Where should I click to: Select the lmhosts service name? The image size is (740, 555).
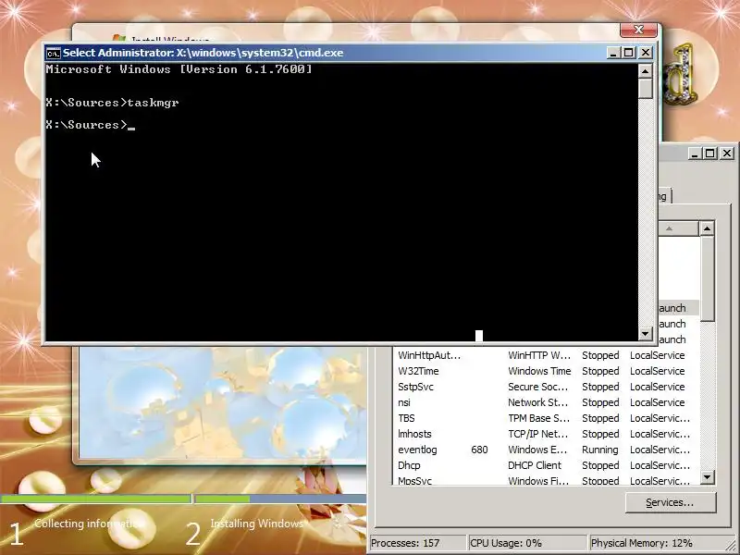tap(414, 434)
